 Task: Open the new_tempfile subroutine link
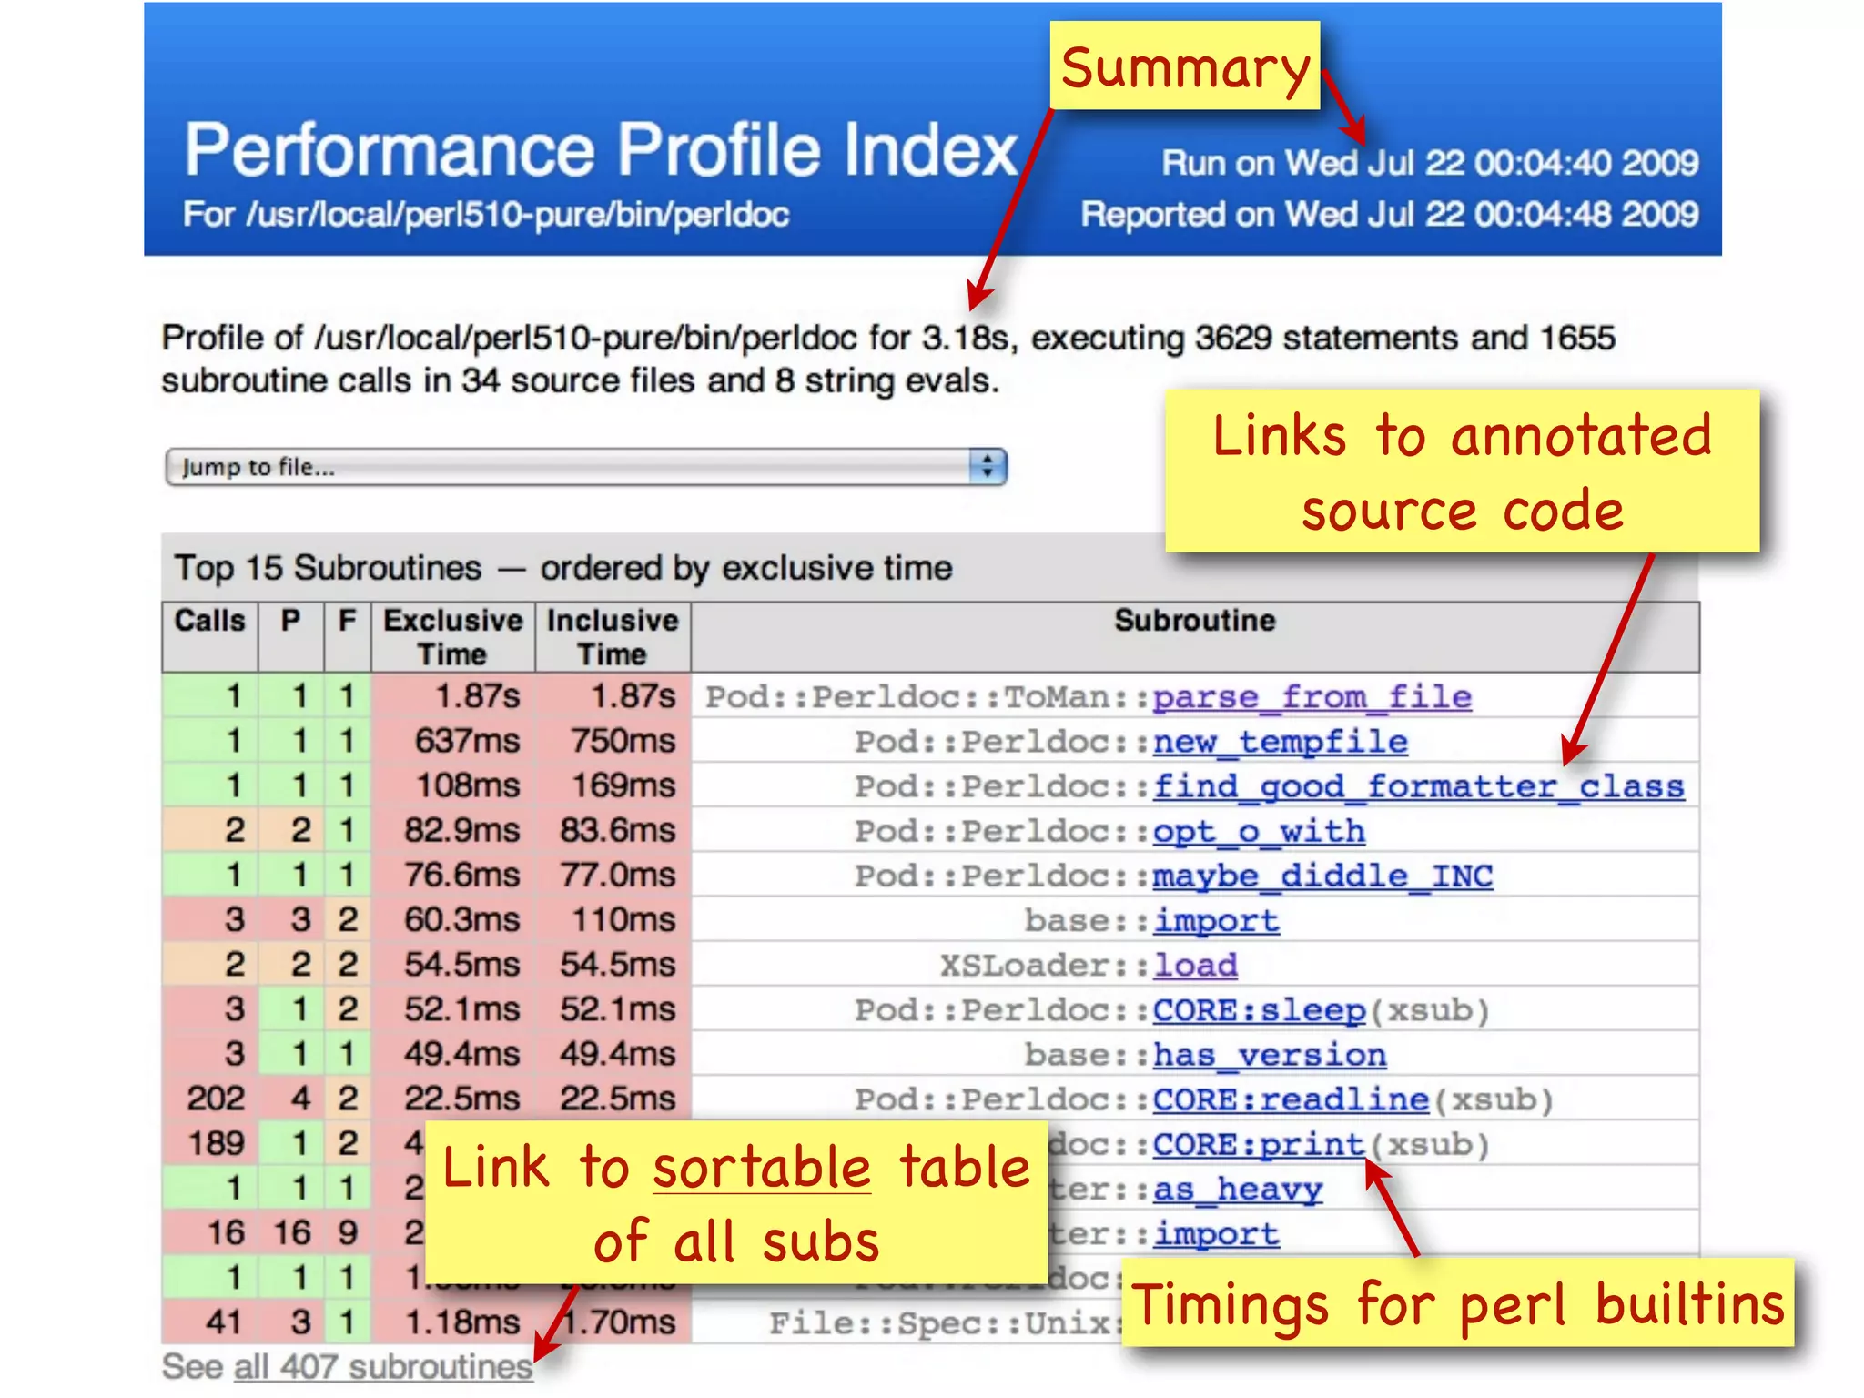tap(1280, 742)
